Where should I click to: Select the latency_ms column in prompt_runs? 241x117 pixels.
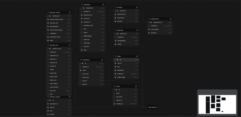coord(59,80)
